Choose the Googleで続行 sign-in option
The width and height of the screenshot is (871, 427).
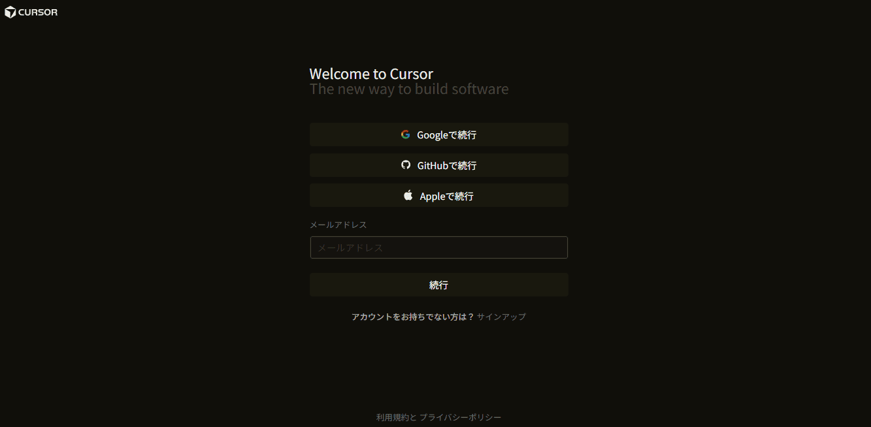pyautogui.click(x=438, y=134)
